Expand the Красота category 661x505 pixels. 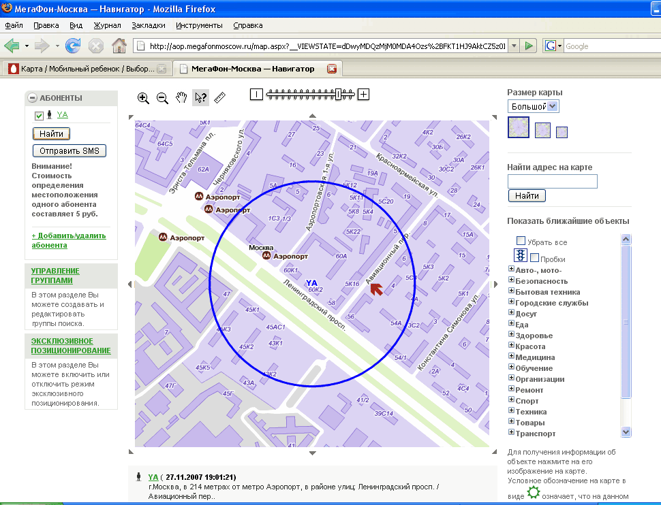tap(511, 345)
